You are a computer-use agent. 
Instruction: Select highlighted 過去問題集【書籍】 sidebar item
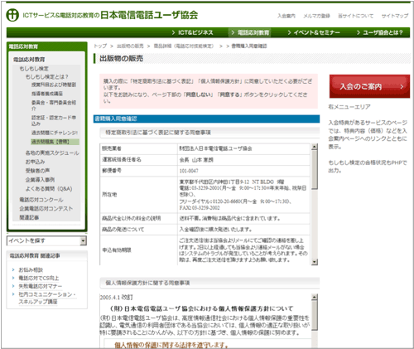tap(55, 142)
